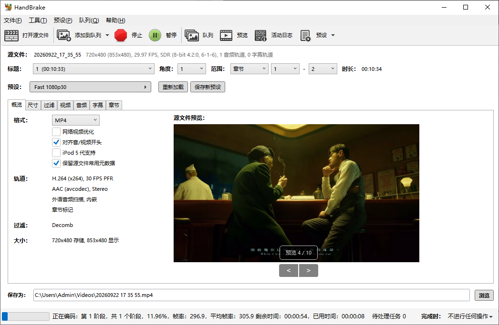Switch to the 字幕 tab
This screenshot has height=325, width=499.
98,105
